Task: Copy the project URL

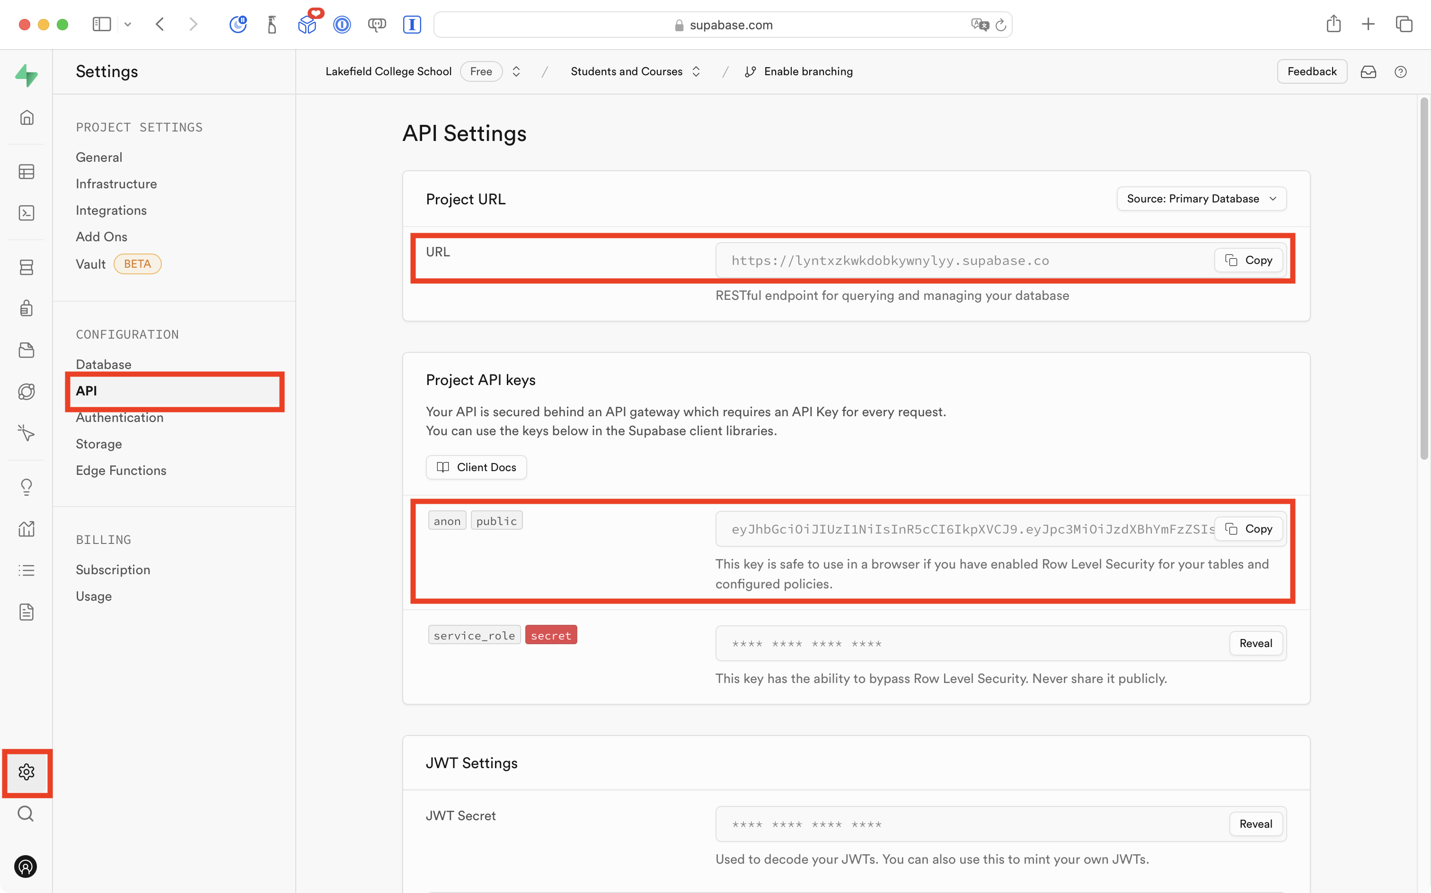Action: (1248, 261)
